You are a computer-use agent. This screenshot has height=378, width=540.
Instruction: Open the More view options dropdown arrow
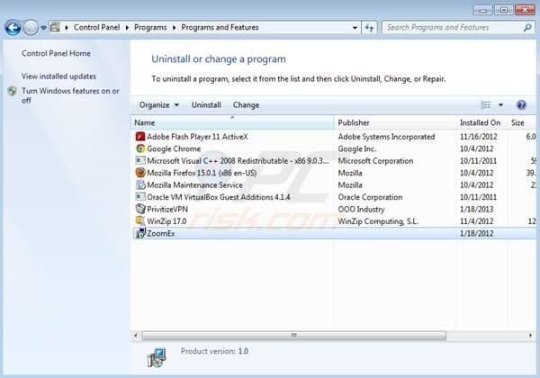pos(500,104)
